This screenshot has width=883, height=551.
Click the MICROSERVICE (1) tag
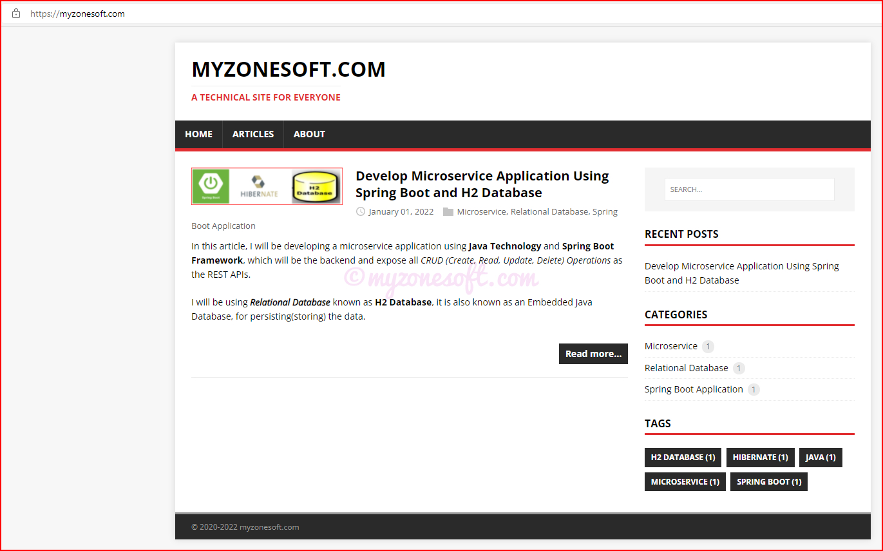(x=685, y=482)
